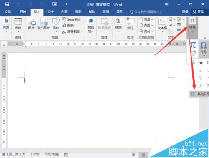Open the 布局 (Layout) tab
Screen dimensions: 209x158
coord(64,12)
